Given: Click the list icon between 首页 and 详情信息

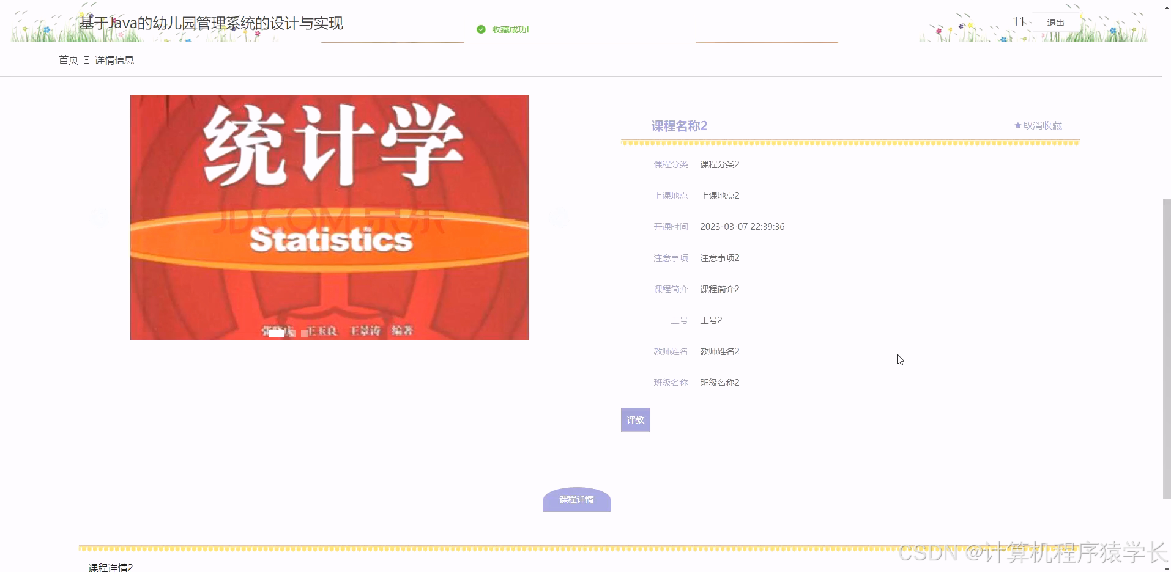Looking at the screenshot, I should (86, 60).
